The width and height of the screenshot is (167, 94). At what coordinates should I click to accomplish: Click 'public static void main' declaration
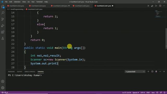click(x=55, y=48)
